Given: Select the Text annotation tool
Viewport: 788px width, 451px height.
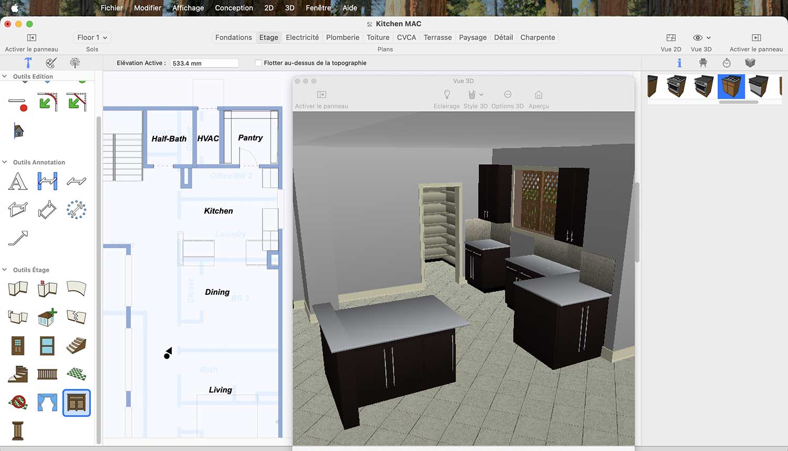Looking at the screenshot, I should [18, 181].
